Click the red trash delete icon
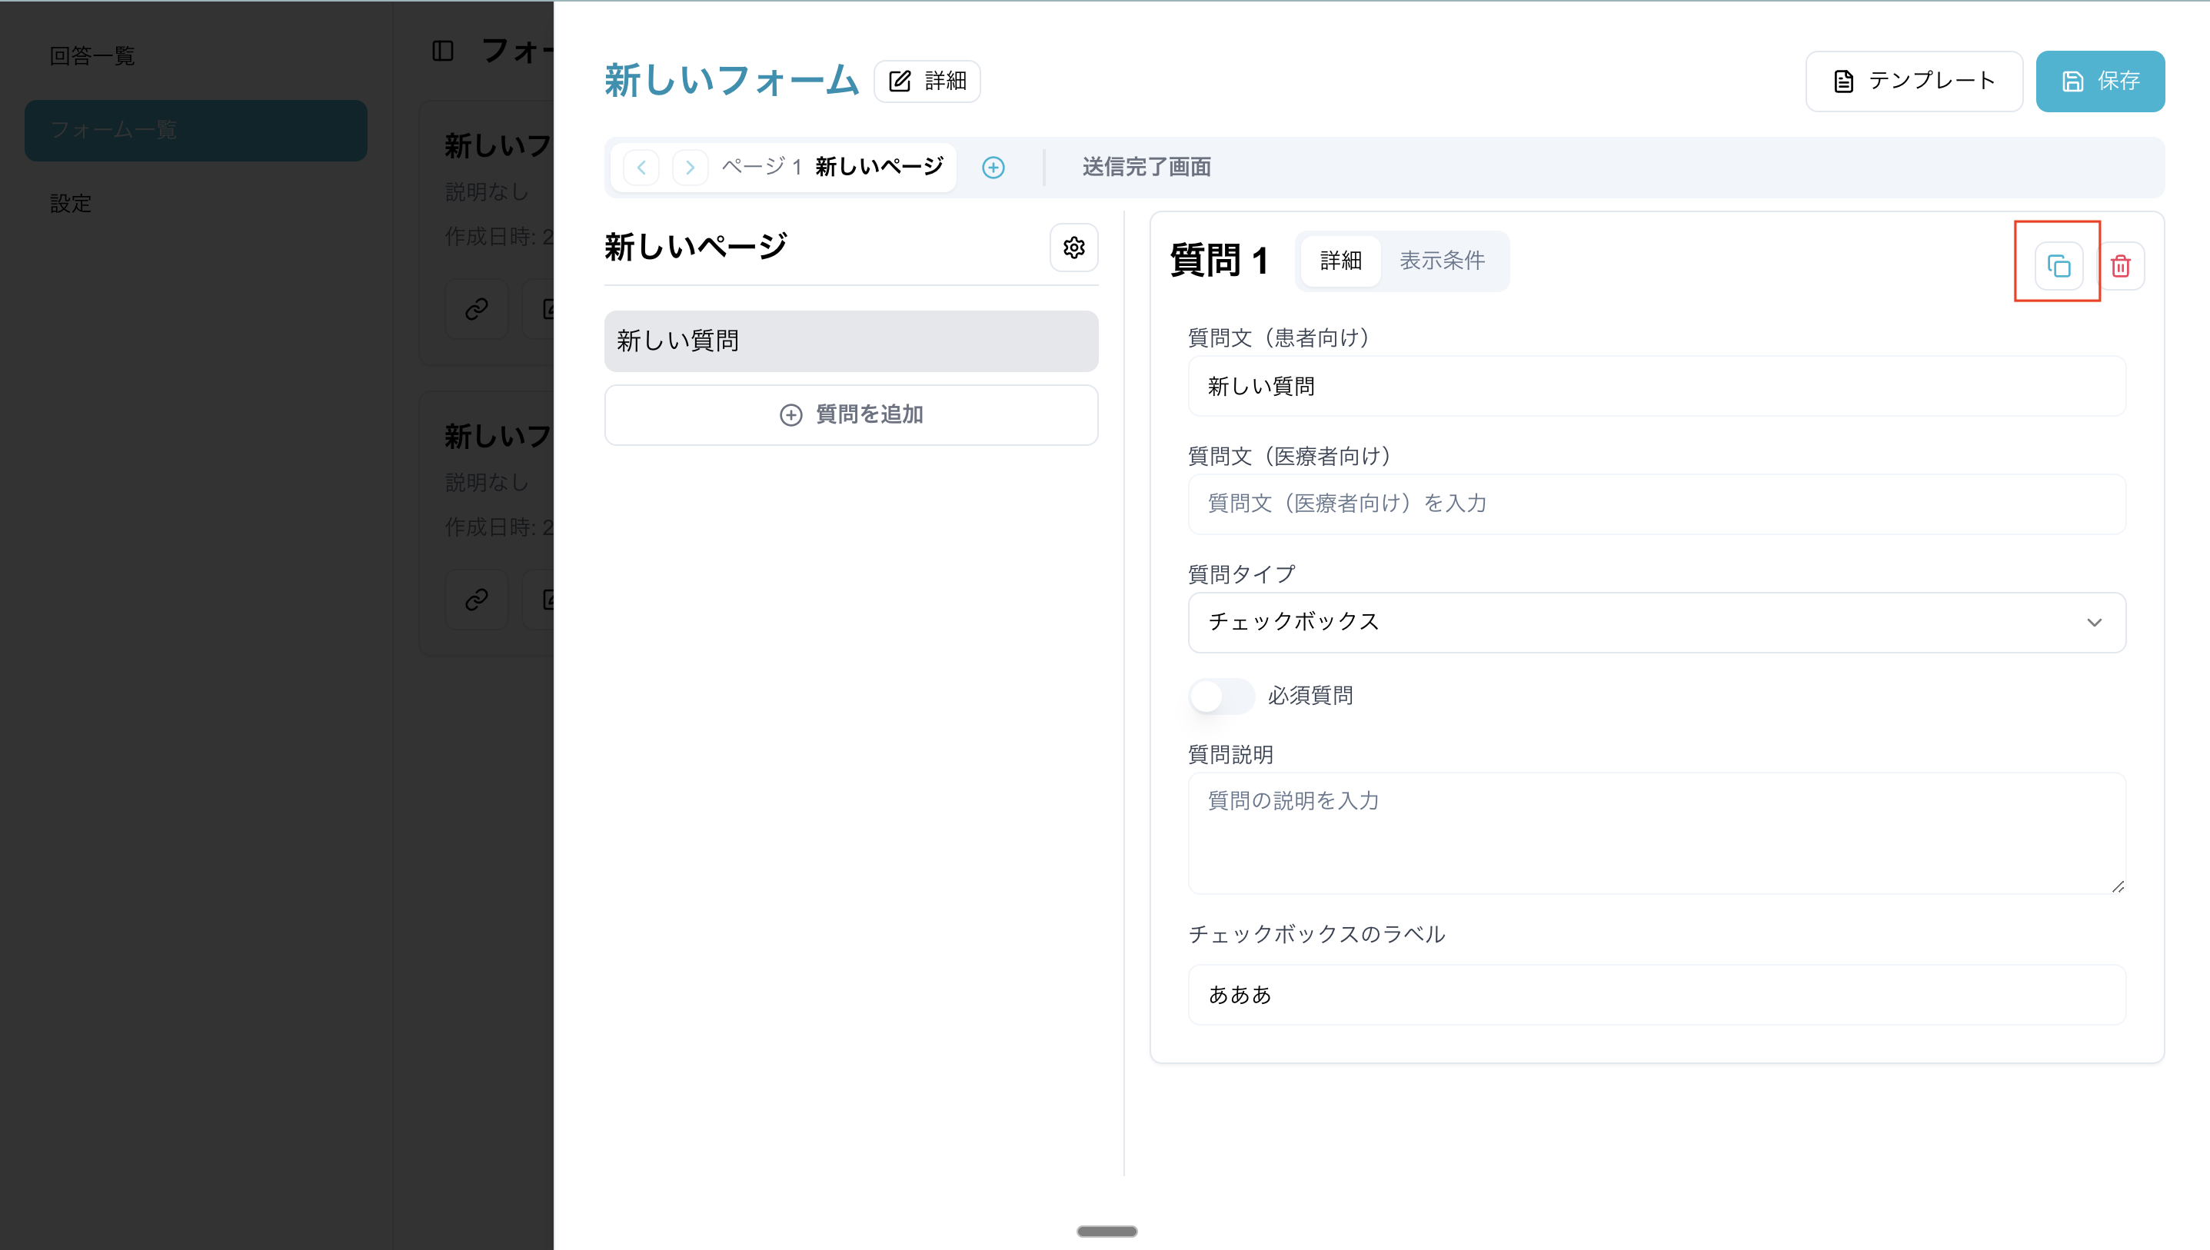 pyautogui.click(x=2120, y=266)
